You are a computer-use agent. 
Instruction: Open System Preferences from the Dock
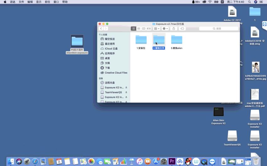[x=164, y=161]
